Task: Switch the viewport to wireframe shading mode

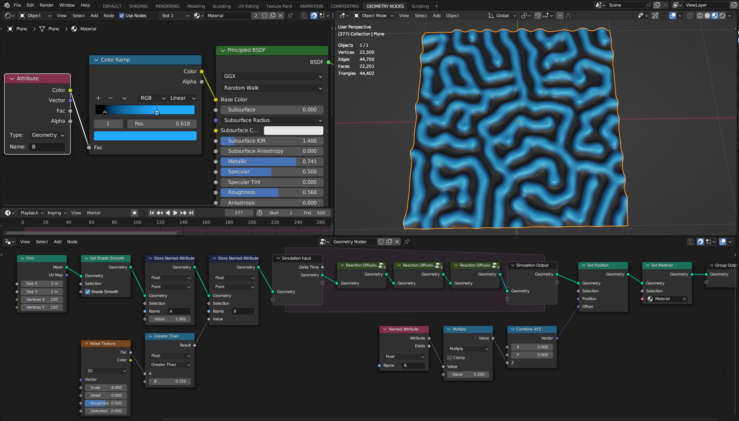Action: click(x=700, y=16)
